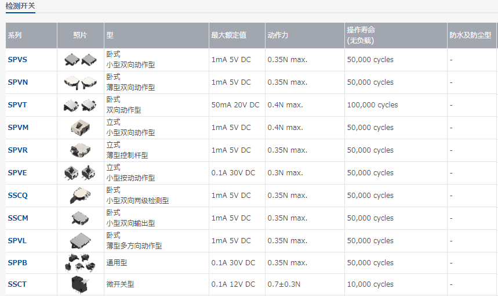Screen dimensions: 498x296
Task: Open the SPVS series link
Action: pos(17,60)
